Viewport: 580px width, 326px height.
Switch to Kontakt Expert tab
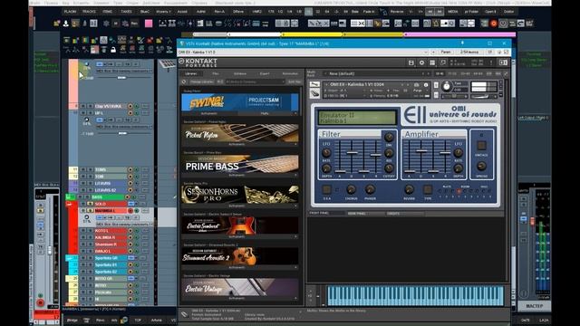265,73
